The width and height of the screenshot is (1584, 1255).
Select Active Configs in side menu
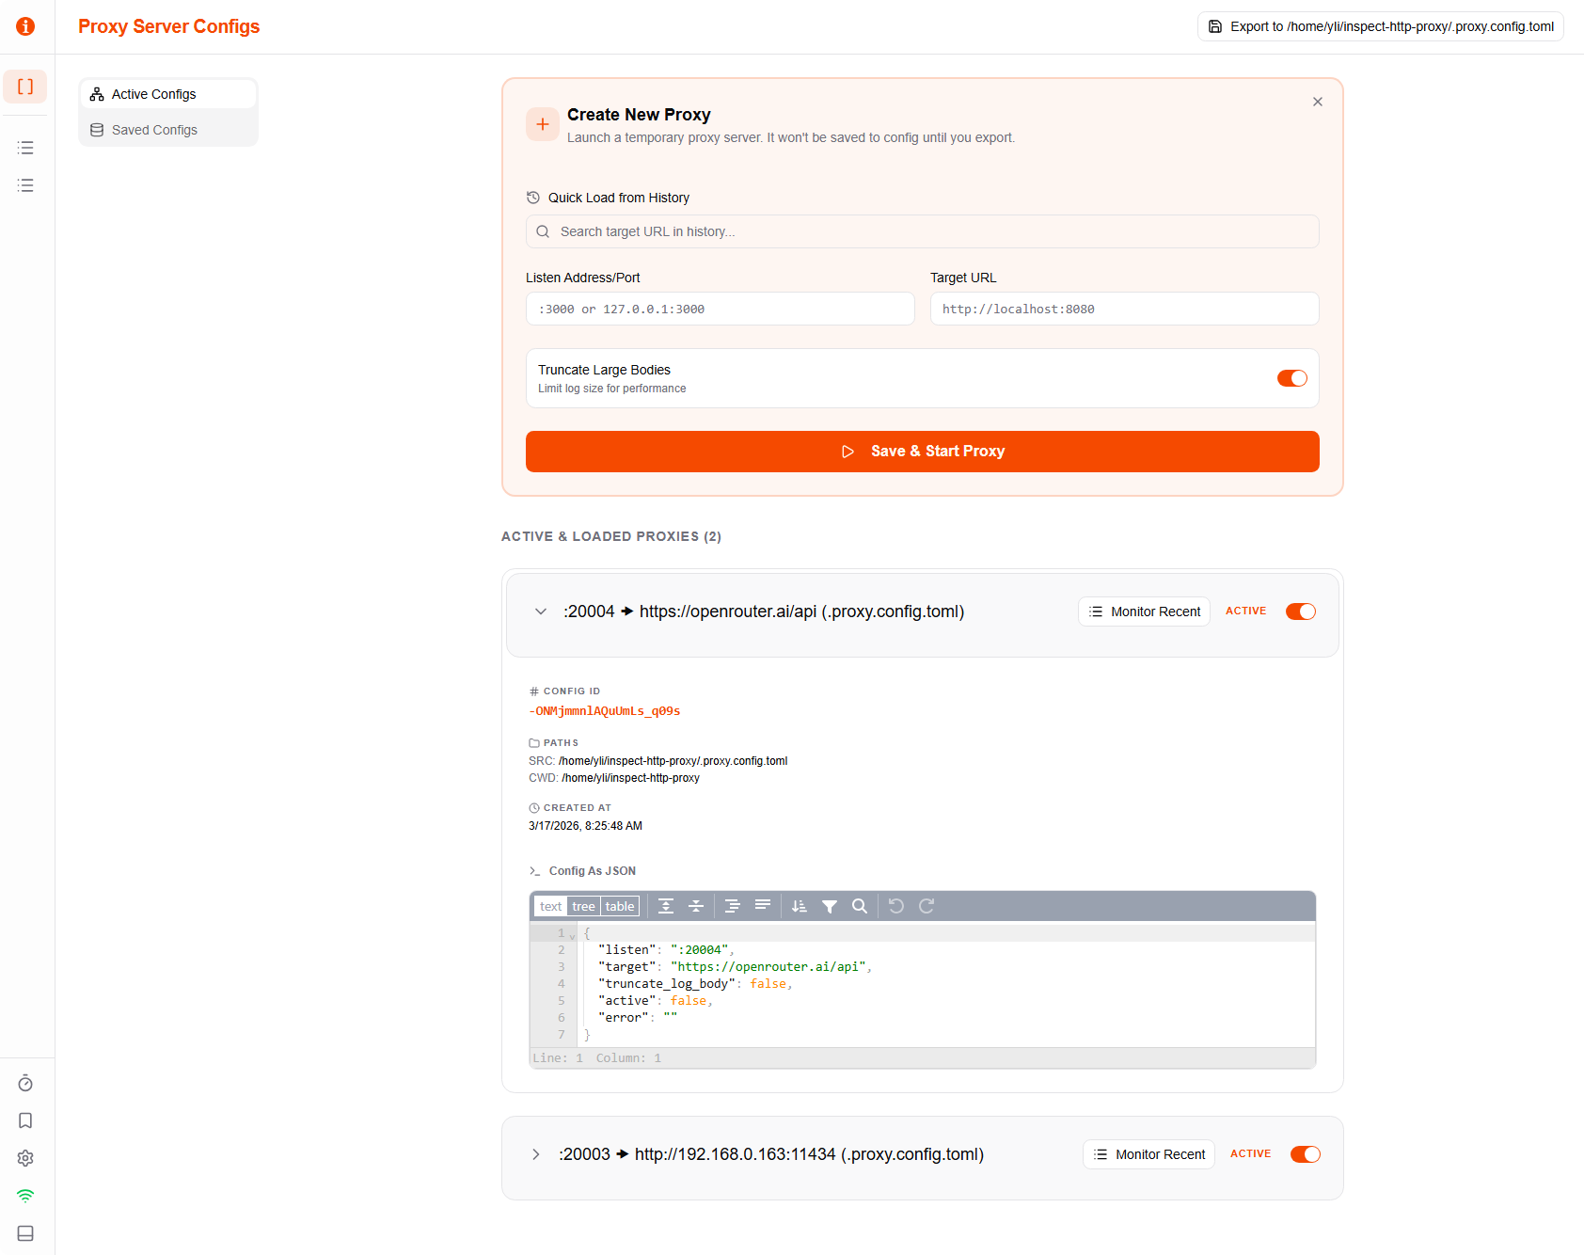[167, 94]
